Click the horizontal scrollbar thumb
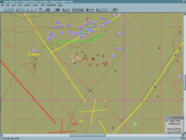 [87, 135]
